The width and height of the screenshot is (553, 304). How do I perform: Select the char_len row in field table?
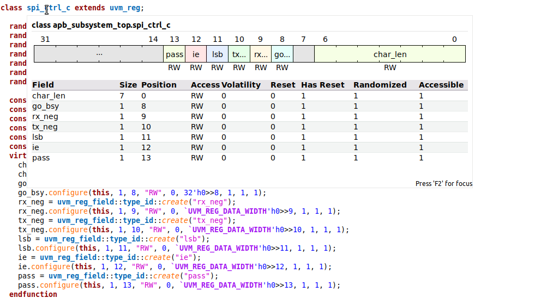pyautogui.click(x=49, y=96)
